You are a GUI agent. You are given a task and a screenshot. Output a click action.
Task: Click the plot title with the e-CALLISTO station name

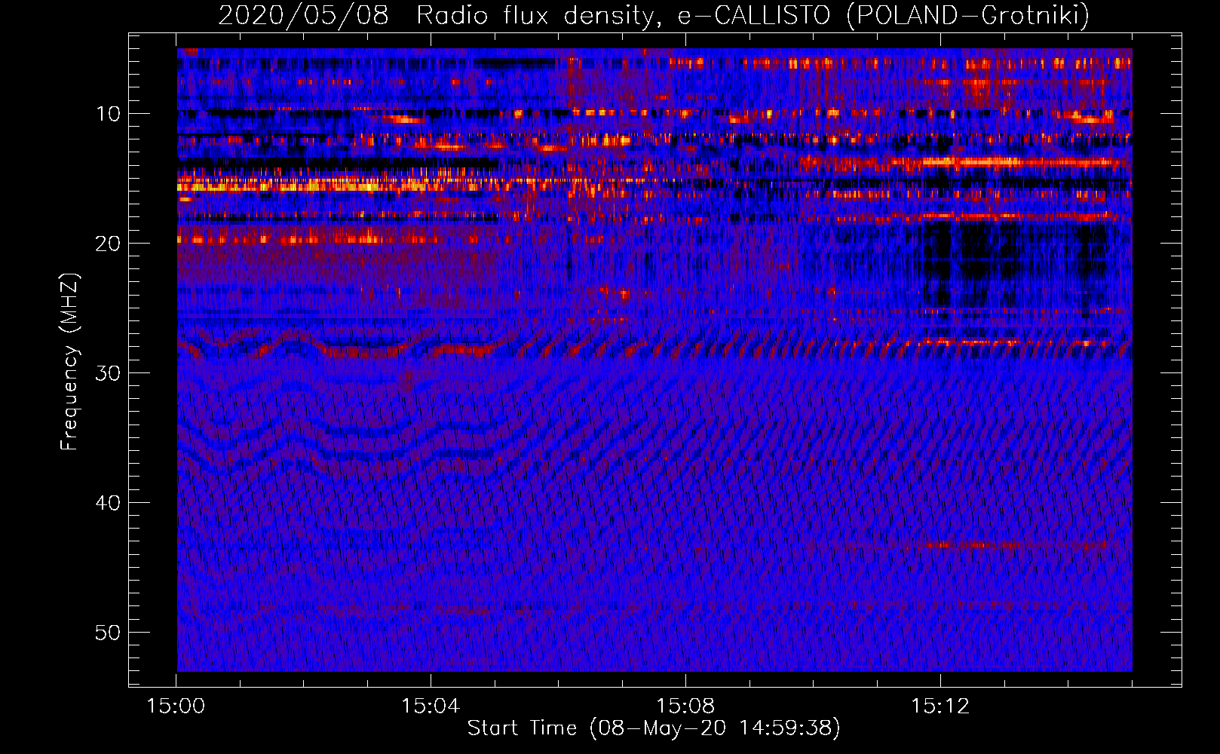654,15
